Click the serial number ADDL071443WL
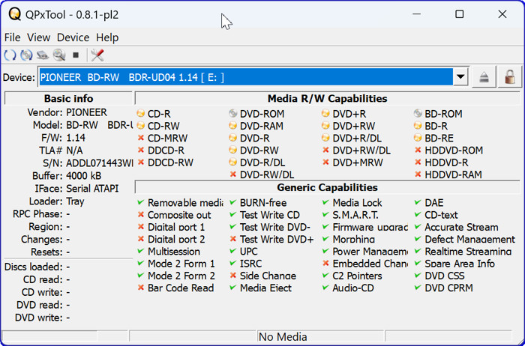The width and height of the screenshot is (525, 346). 99,163
